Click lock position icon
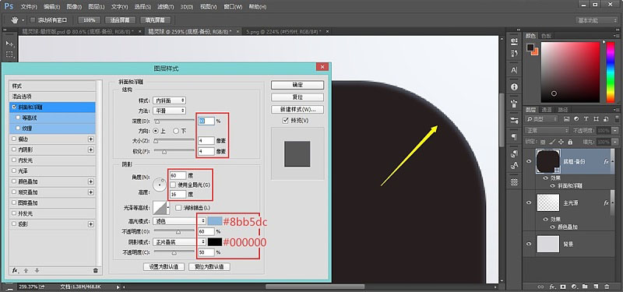The image size is (623, 292). [561, 142]
